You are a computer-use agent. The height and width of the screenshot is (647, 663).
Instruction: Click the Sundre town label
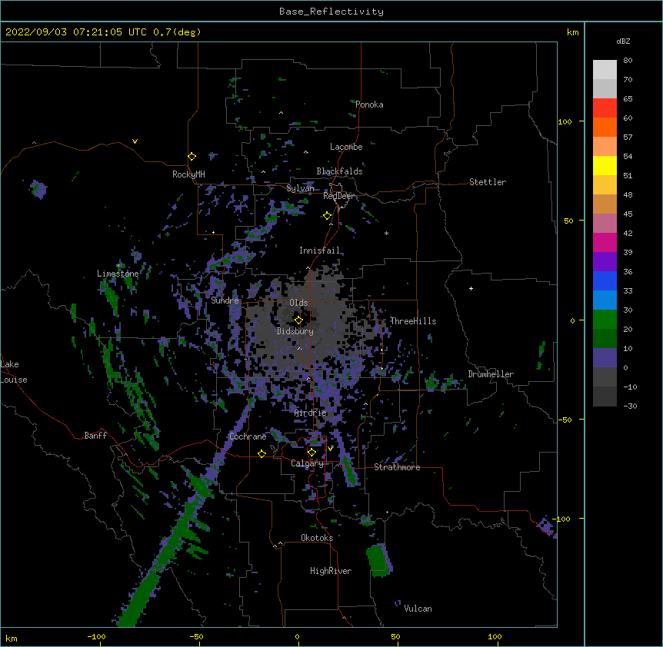225,300
